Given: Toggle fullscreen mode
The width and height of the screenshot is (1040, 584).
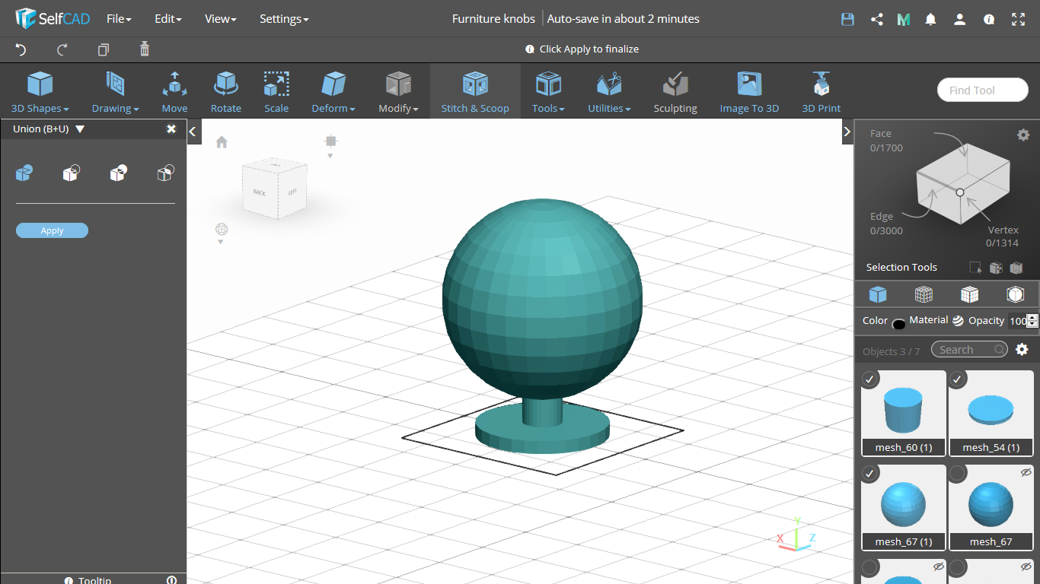Looking at the screenshot, I should 1018,19.
